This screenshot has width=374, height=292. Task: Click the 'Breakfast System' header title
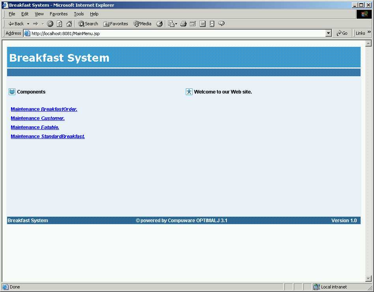click(59, 58)
